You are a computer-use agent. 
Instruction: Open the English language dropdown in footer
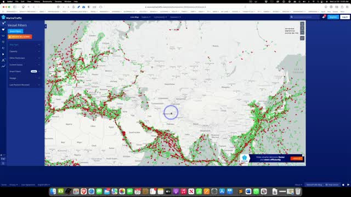pyautogui.click(x=44, y=185)
